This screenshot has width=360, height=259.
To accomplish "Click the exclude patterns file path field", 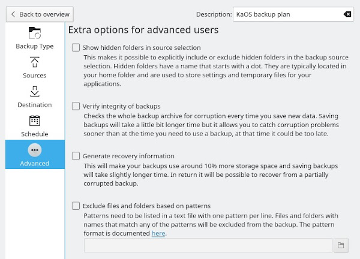I will 208,245.
